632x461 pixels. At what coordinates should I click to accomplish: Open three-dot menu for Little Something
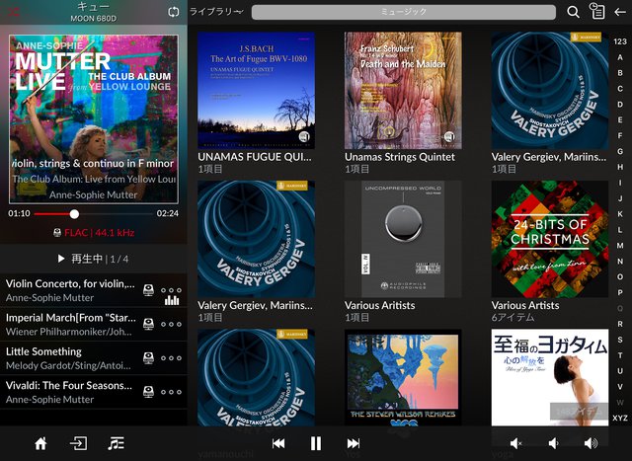point(173,358)
